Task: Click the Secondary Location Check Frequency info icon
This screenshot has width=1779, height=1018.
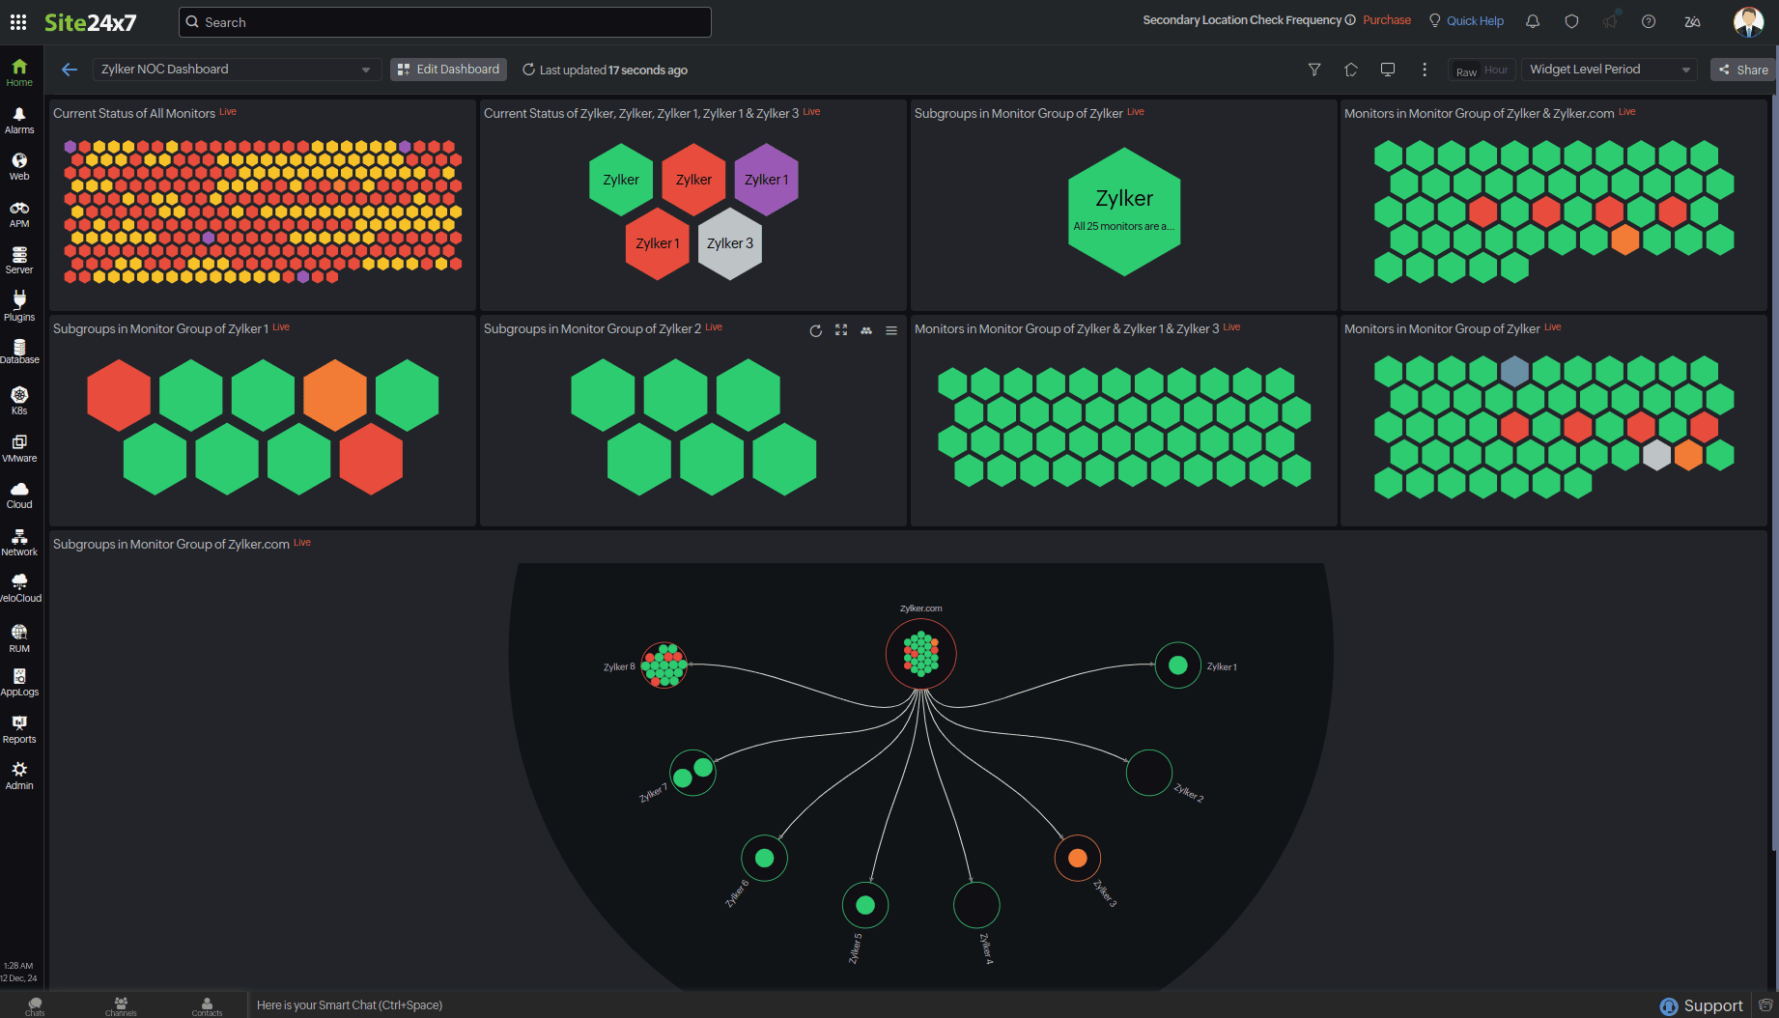Action: 1350,20
